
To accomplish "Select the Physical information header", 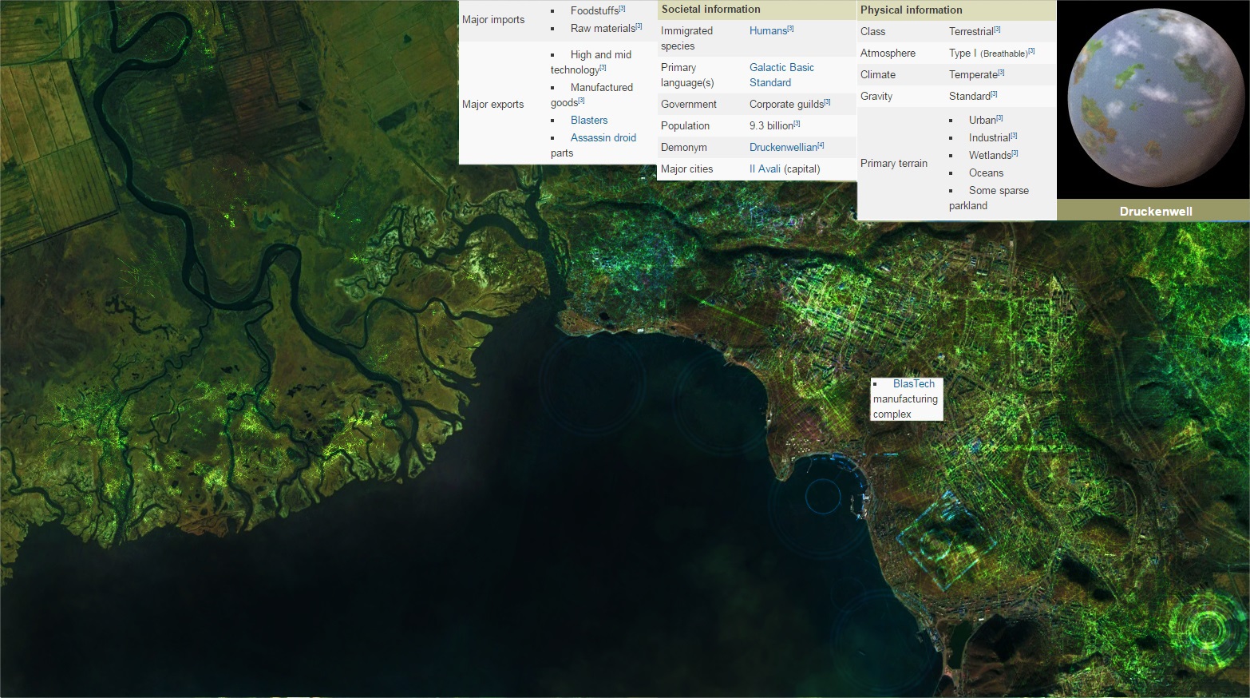I will coord(911,10).
